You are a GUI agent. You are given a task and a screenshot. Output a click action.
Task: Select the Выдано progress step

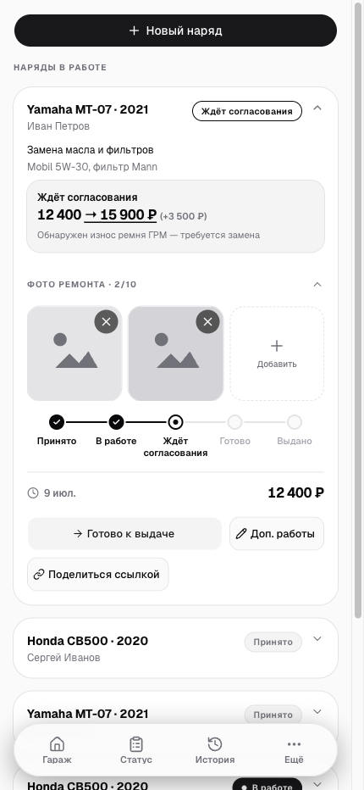point(295,430)
